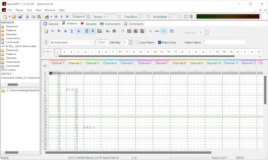
Task: Enable the Loop Pattern checkbox
Action: tap(138, 42)
